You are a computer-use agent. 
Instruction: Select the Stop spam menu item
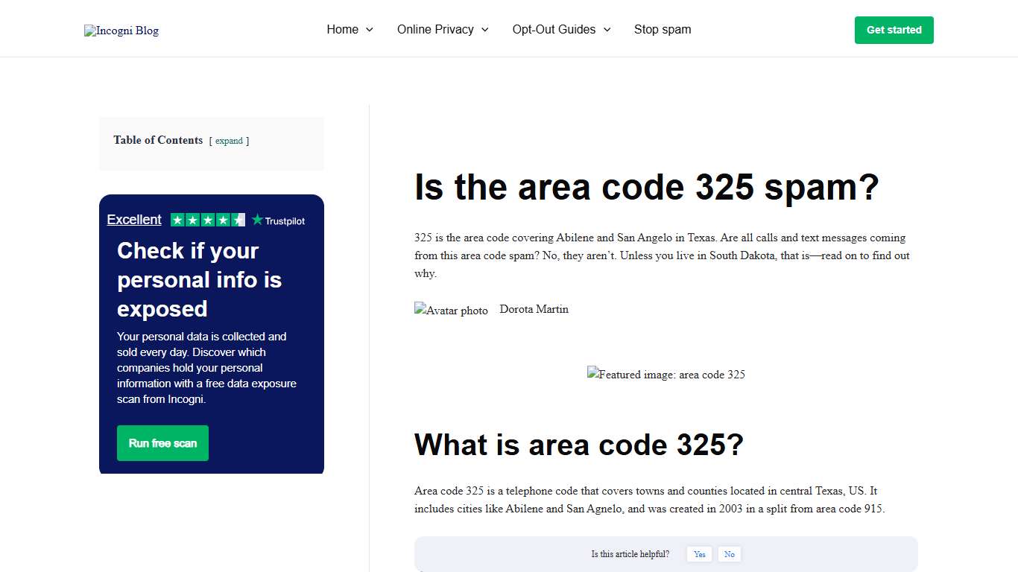click(x=663, y=30)
